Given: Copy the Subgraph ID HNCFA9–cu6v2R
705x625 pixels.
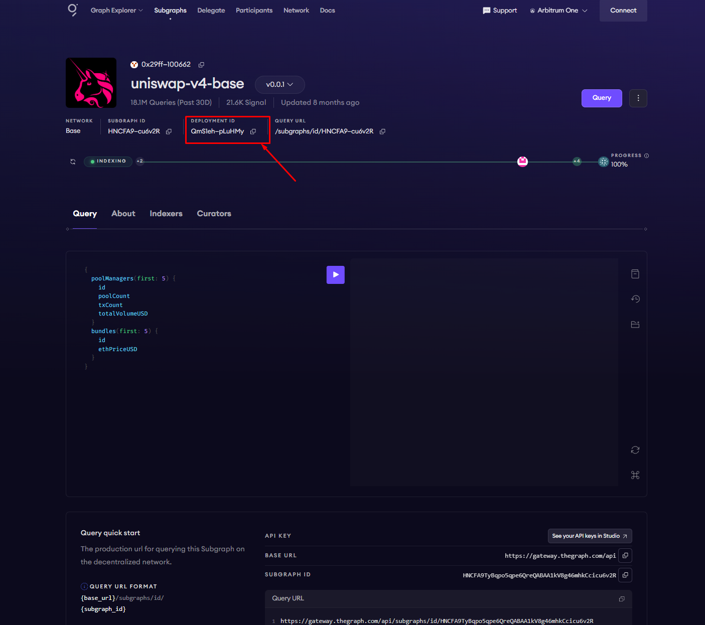Looking at the screenshot, I should (169, 131).
